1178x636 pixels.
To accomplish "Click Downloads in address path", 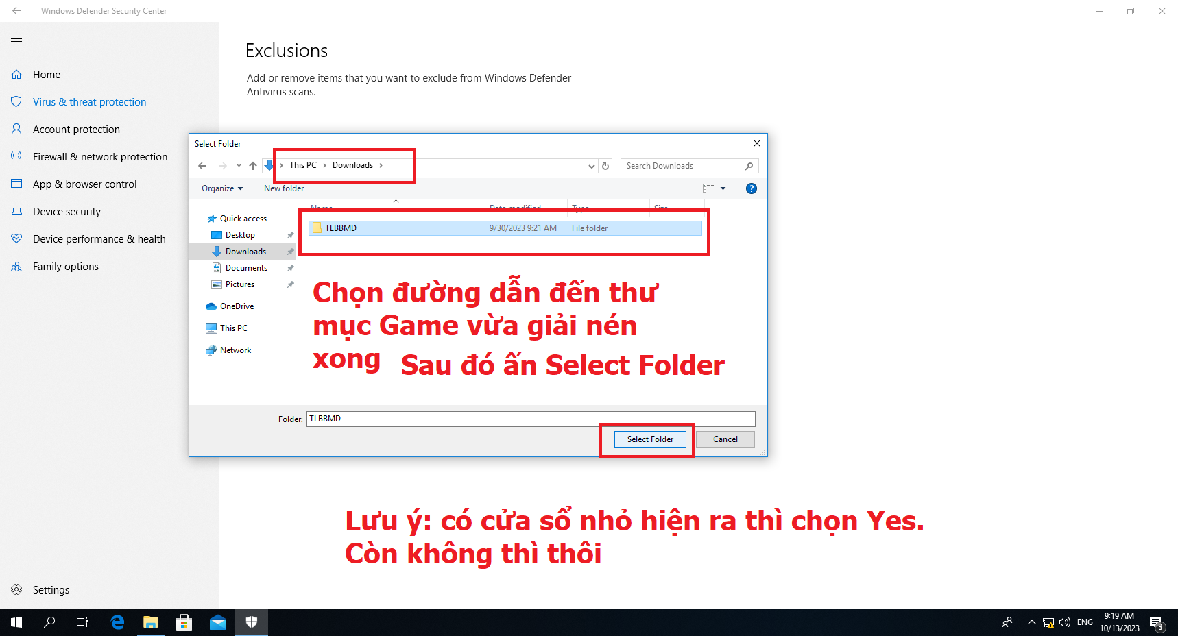I will point(352,165).
